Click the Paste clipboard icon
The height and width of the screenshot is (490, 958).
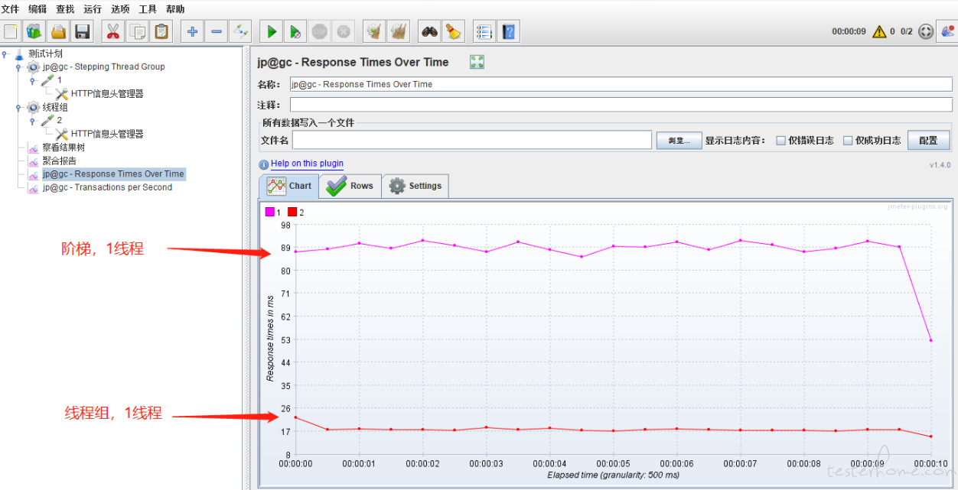click(x=161, y=31)
